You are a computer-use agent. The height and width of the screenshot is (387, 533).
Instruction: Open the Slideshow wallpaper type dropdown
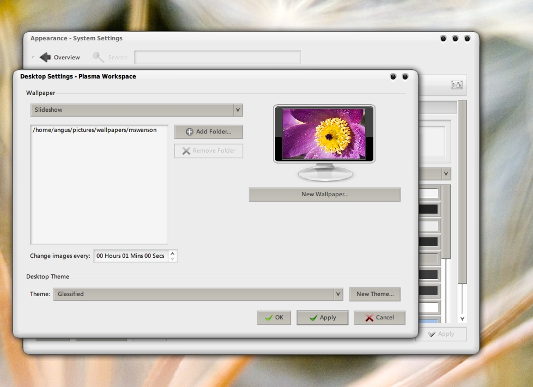(137, 110)
